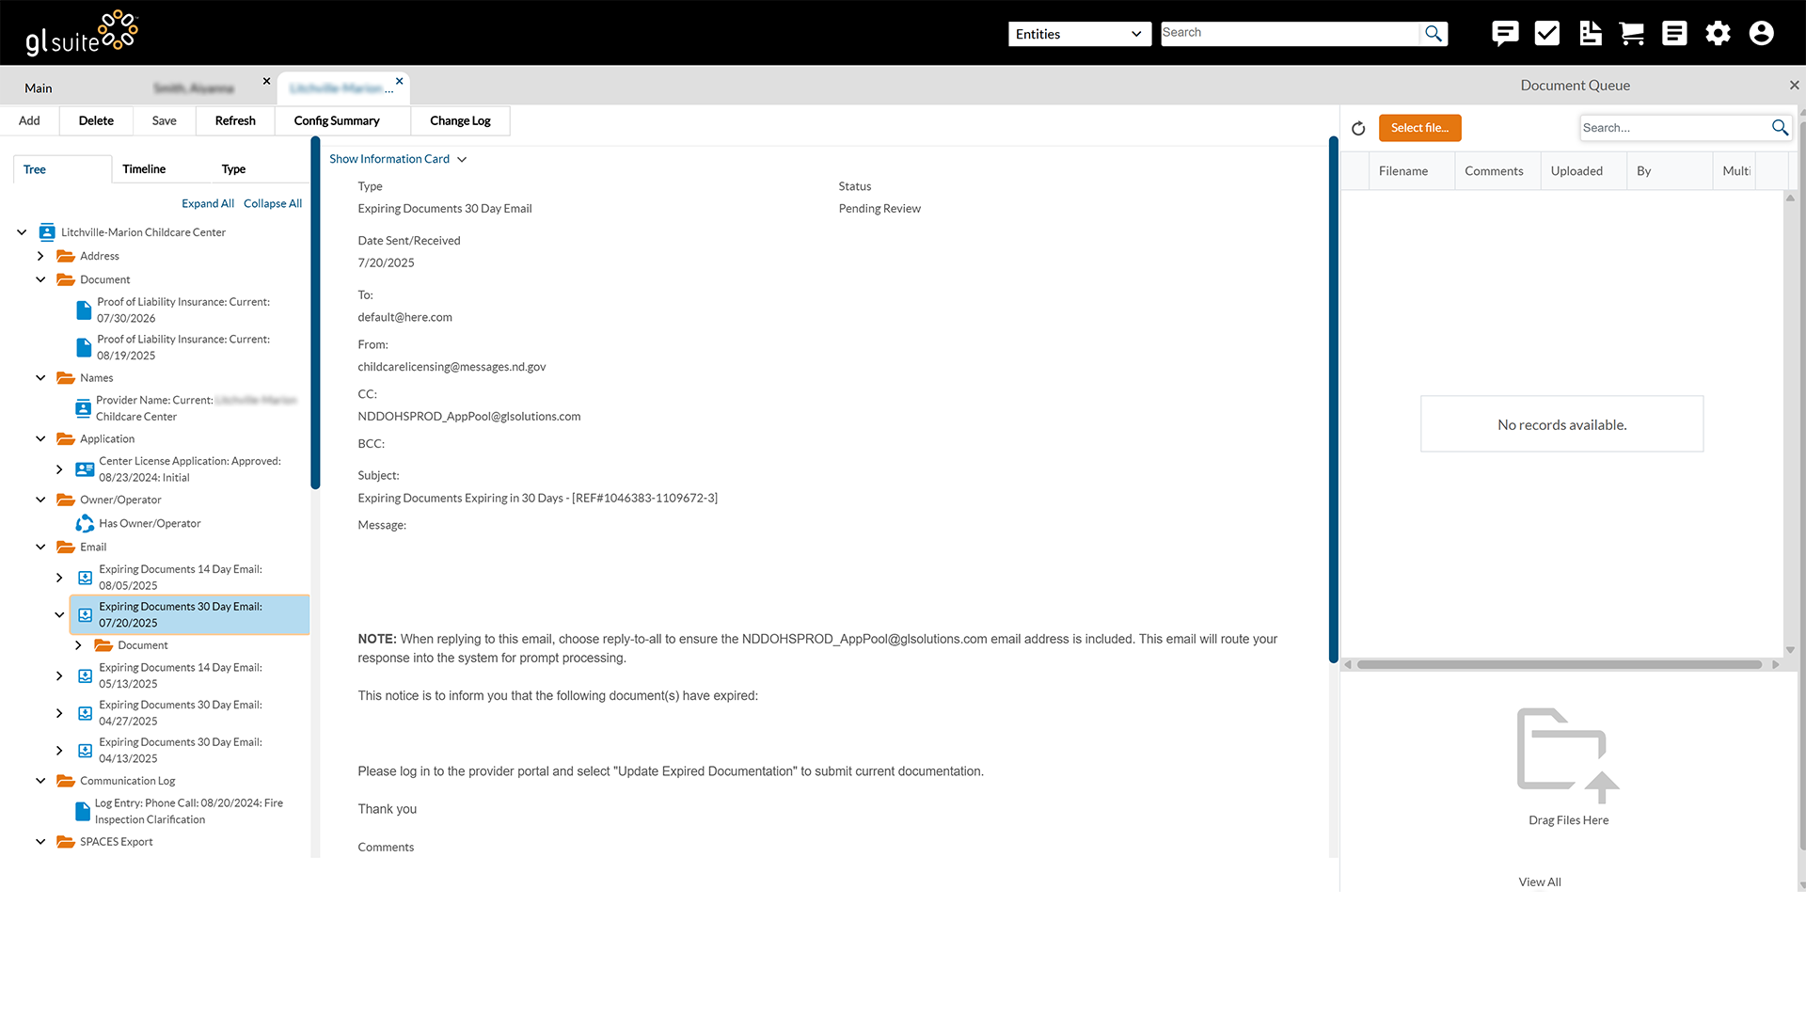Click the magnifier icon in top search bar
Image resolution: width=1806 pixels, height=1016 pixels.
coord(1433,34)
